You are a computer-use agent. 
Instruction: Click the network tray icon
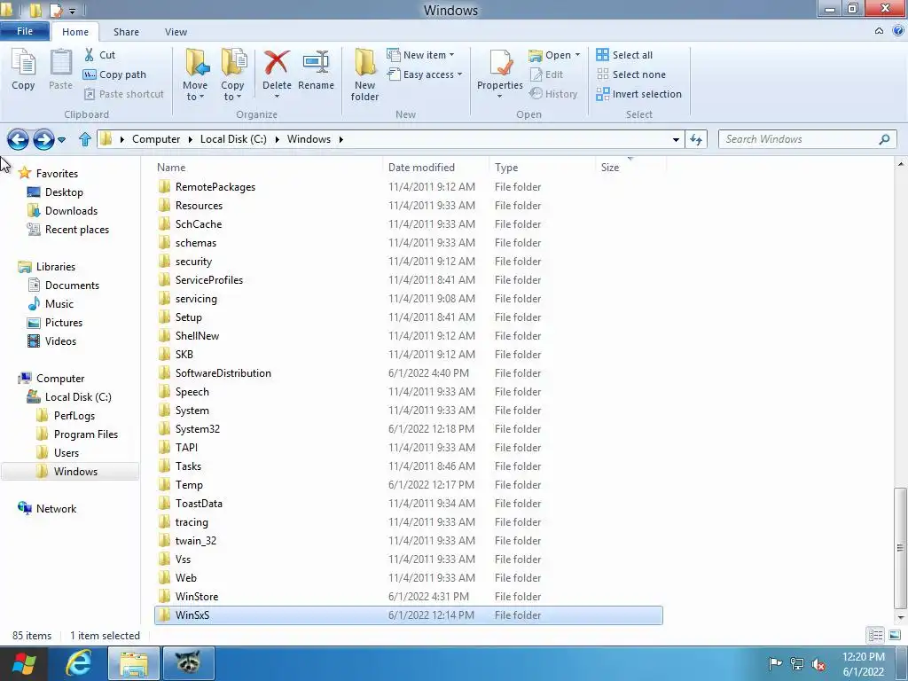pos(797,663)
